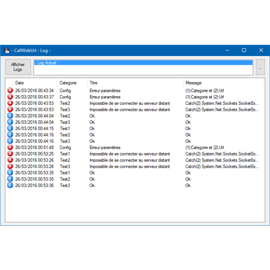Click the info icon of the 00:53:36 Test3 row
Image resolution: width=270 pixels, height=270 pixels.
10,185
